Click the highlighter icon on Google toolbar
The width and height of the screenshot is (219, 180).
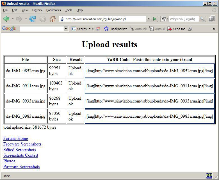[x=190, y=29]
